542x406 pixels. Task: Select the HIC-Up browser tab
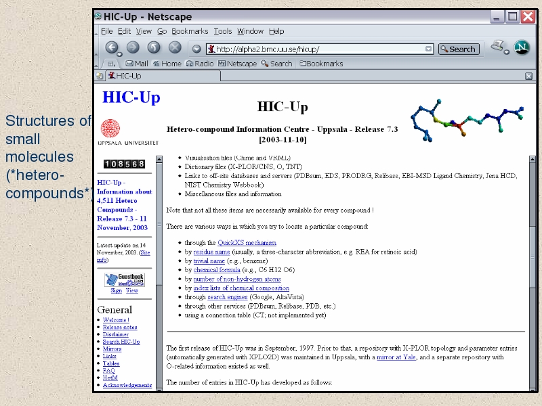click(x=163, y=76)
